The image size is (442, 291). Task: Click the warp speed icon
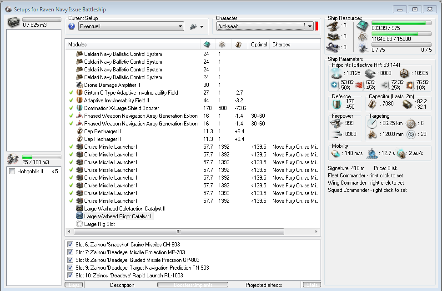pyautogui.click(x=401, y=154)
